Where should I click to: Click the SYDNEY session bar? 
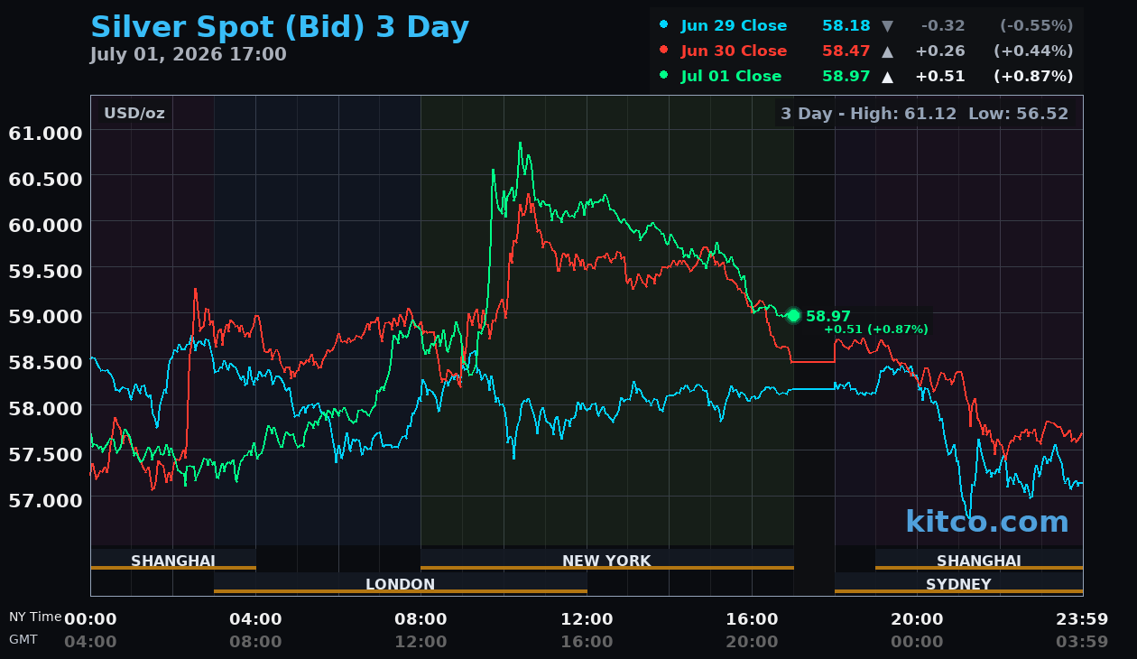pyautogui.click(x=958, y=583)
